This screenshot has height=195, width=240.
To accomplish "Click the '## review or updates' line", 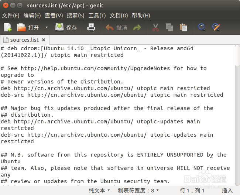I will [x=85, y=181].
